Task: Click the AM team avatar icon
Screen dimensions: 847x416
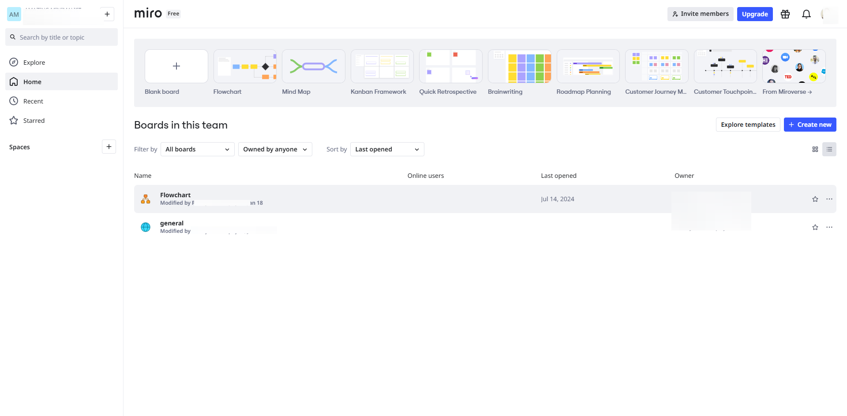Action: 14,14
